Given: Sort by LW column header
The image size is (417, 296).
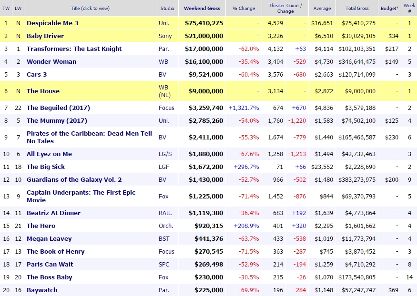Looking at the screenshot, I should coord(18,8).
